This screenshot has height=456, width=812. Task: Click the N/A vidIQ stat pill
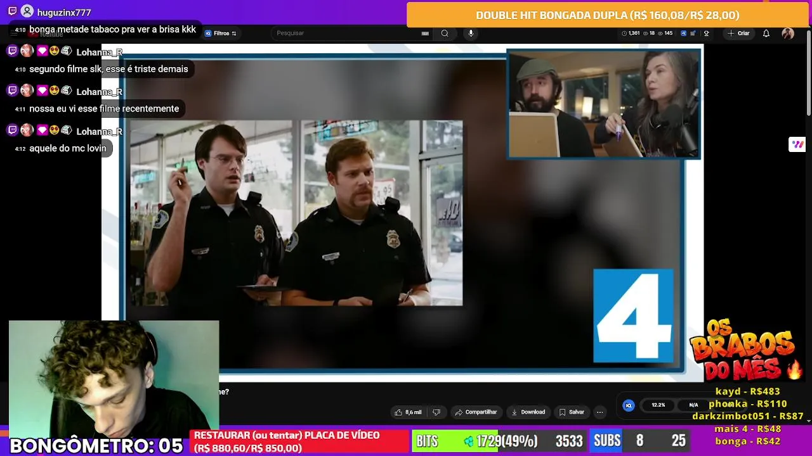point(693,405)
